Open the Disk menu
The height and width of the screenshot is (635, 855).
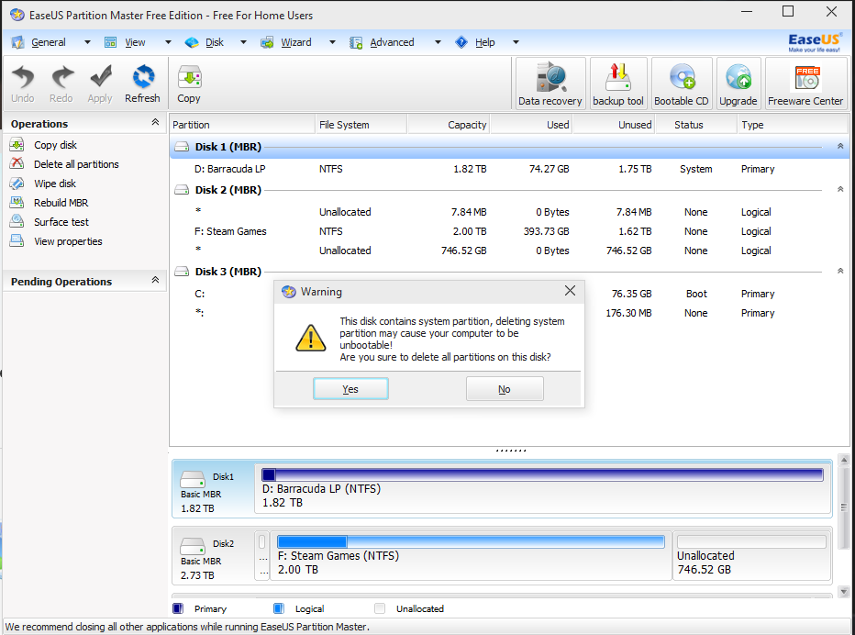point(215,42)
